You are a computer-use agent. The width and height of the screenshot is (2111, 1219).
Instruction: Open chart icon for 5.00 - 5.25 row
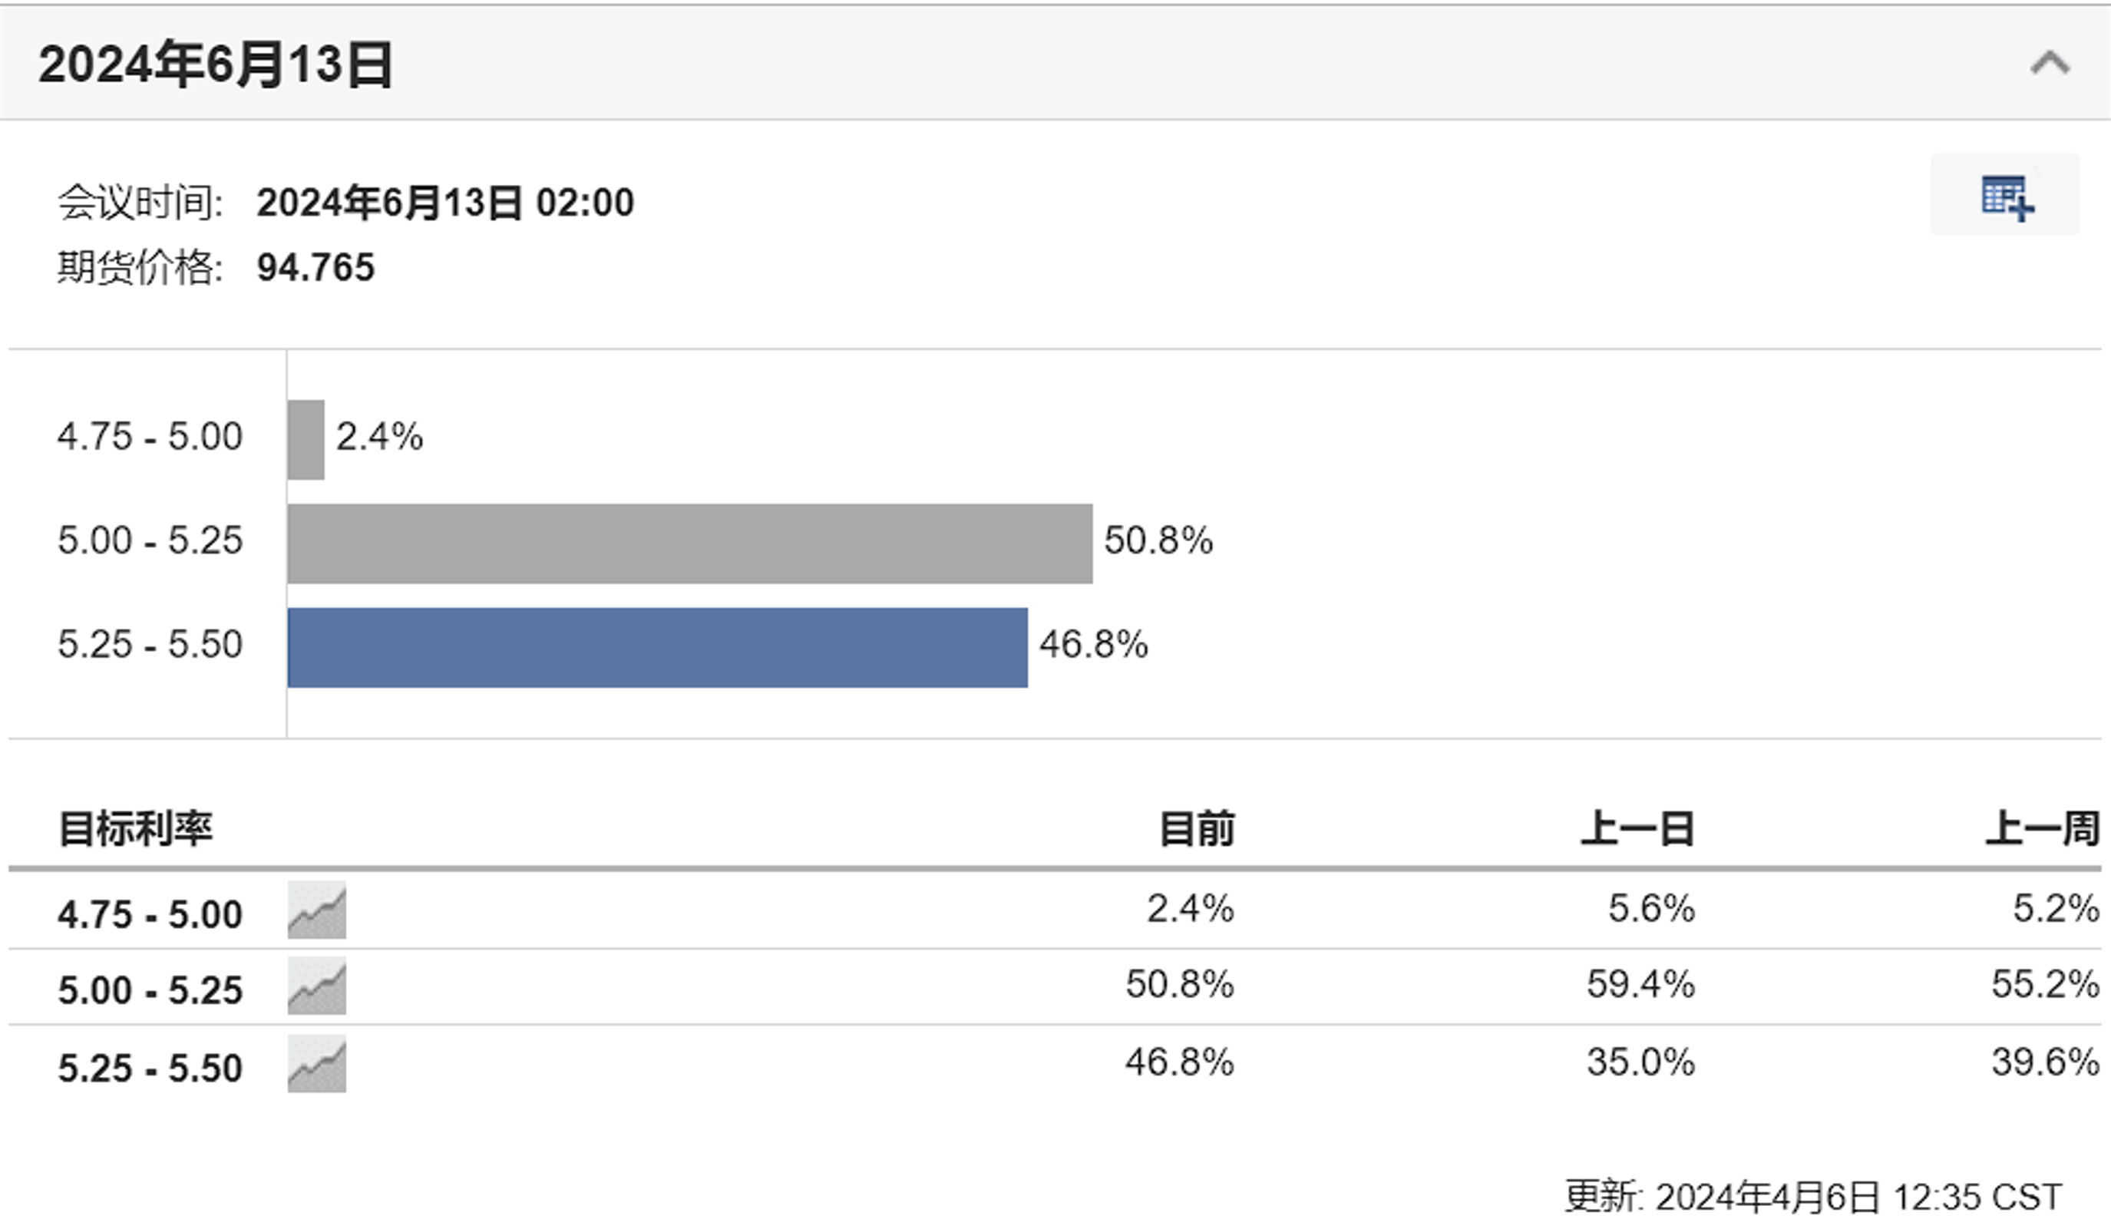tap(317, 986)
